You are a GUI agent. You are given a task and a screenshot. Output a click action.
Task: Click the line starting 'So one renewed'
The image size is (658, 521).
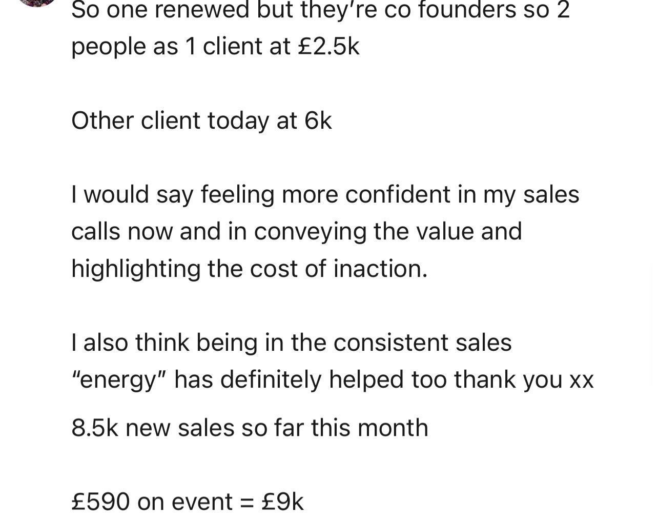pos(320,10)
